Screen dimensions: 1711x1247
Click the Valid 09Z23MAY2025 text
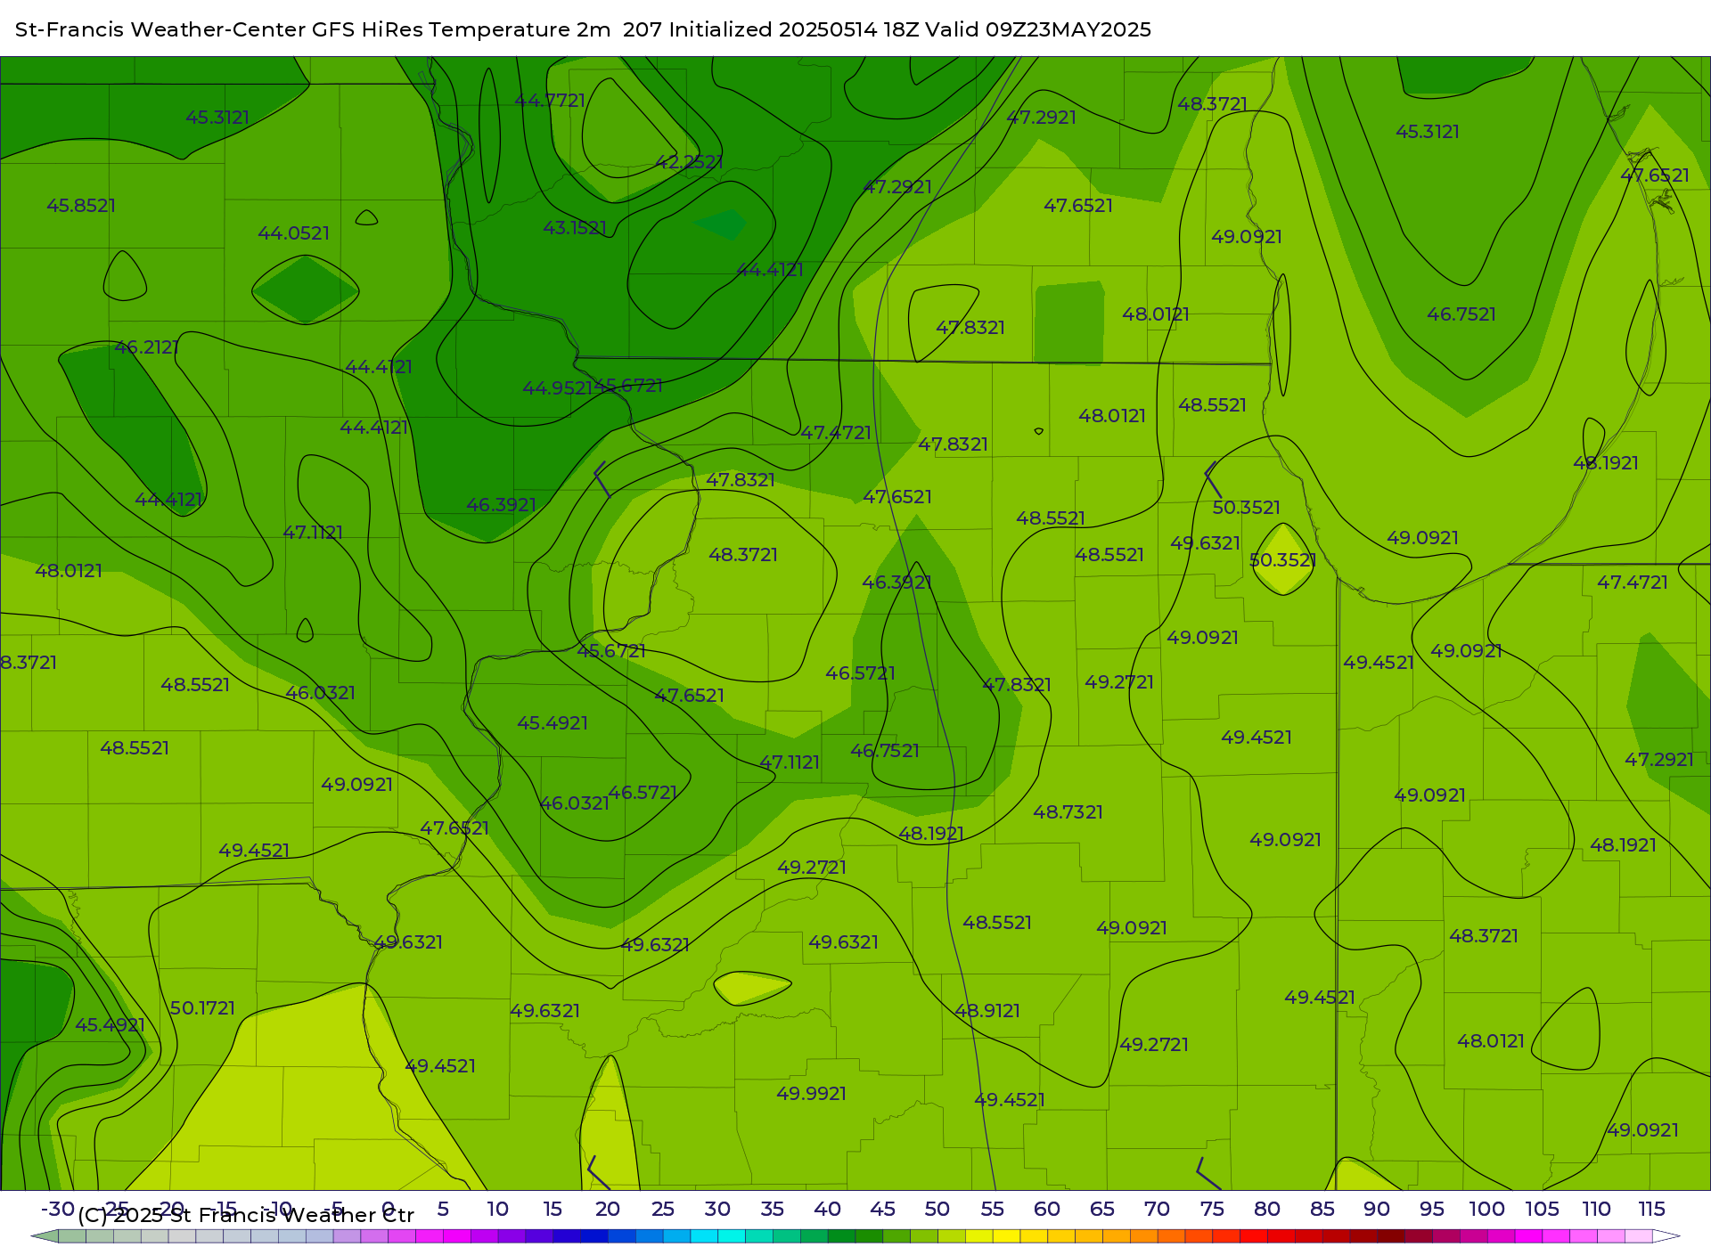1038,29
